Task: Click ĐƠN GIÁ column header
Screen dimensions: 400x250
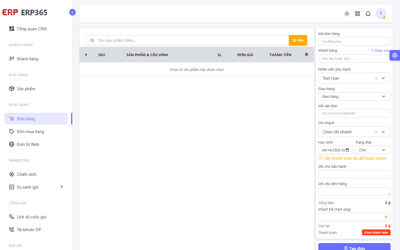Action: pos(245,55)
